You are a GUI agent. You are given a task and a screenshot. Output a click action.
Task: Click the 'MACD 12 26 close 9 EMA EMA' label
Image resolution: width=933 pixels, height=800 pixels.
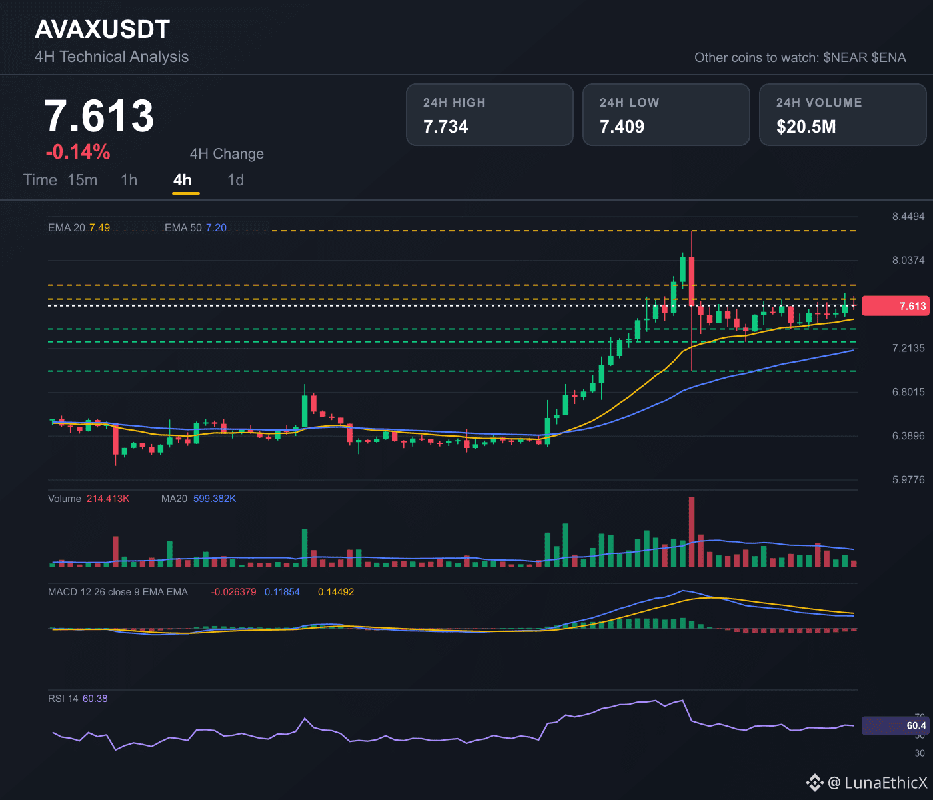tap(118, 592)
